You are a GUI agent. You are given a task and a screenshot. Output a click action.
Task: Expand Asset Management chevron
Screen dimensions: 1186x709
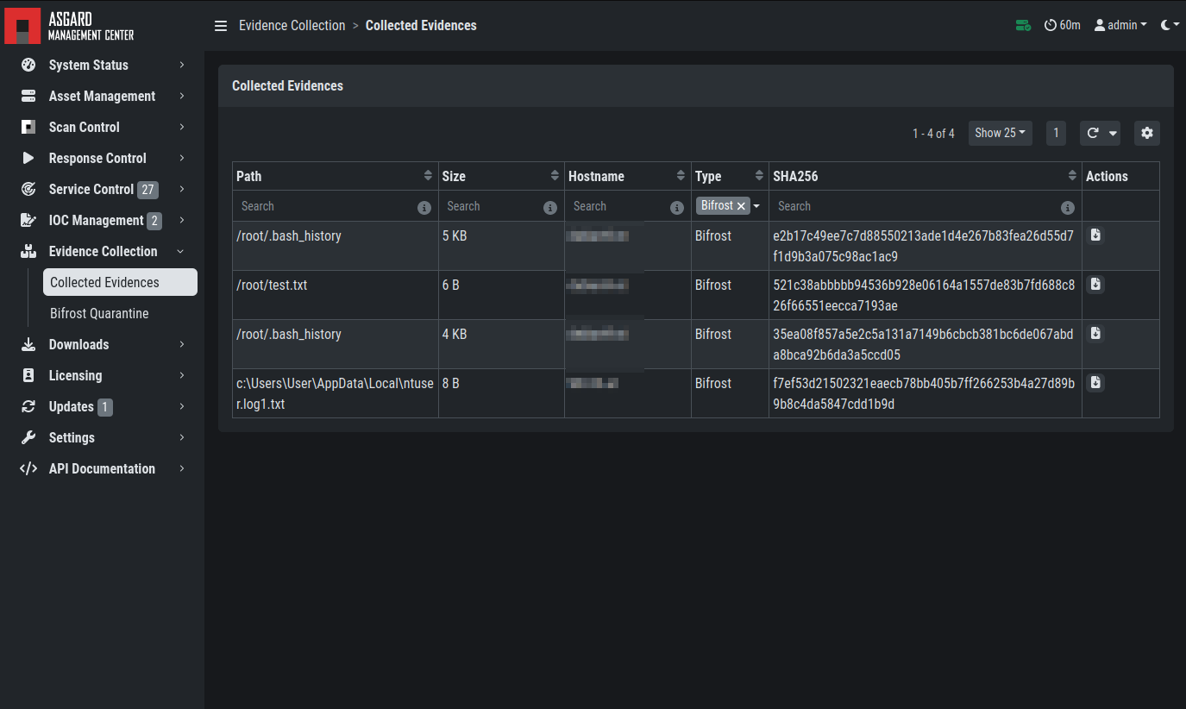[x=182, y=96]
